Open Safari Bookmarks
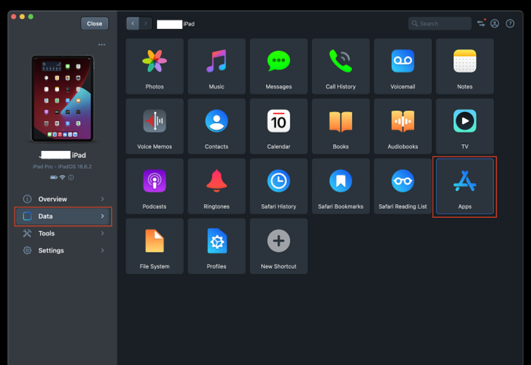The height and width of the screenshot is (365, 531). [340, 186]
